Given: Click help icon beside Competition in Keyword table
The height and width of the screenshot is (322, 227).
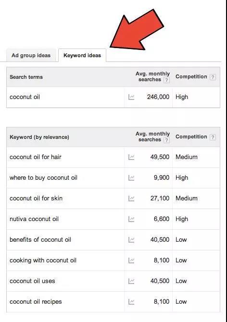Looking at the screenshot, I should click(213, 137).
